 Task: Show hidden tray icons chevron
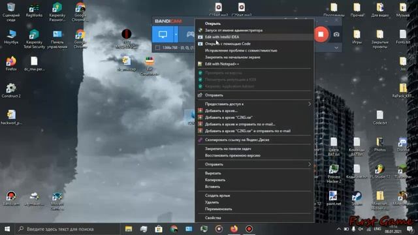338,229
